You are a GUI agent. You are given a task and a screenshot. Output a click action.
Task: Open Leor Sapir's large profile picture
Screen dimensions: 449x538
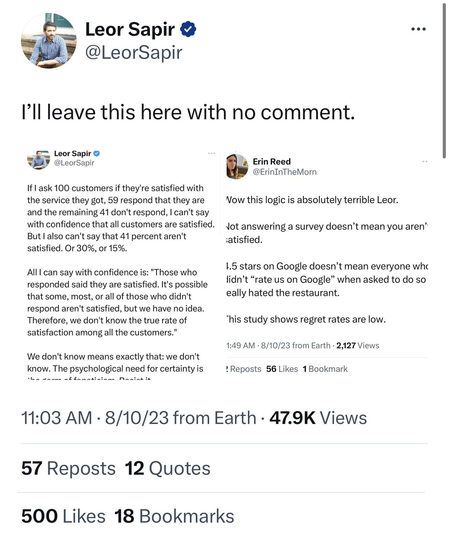coord(49,41)
